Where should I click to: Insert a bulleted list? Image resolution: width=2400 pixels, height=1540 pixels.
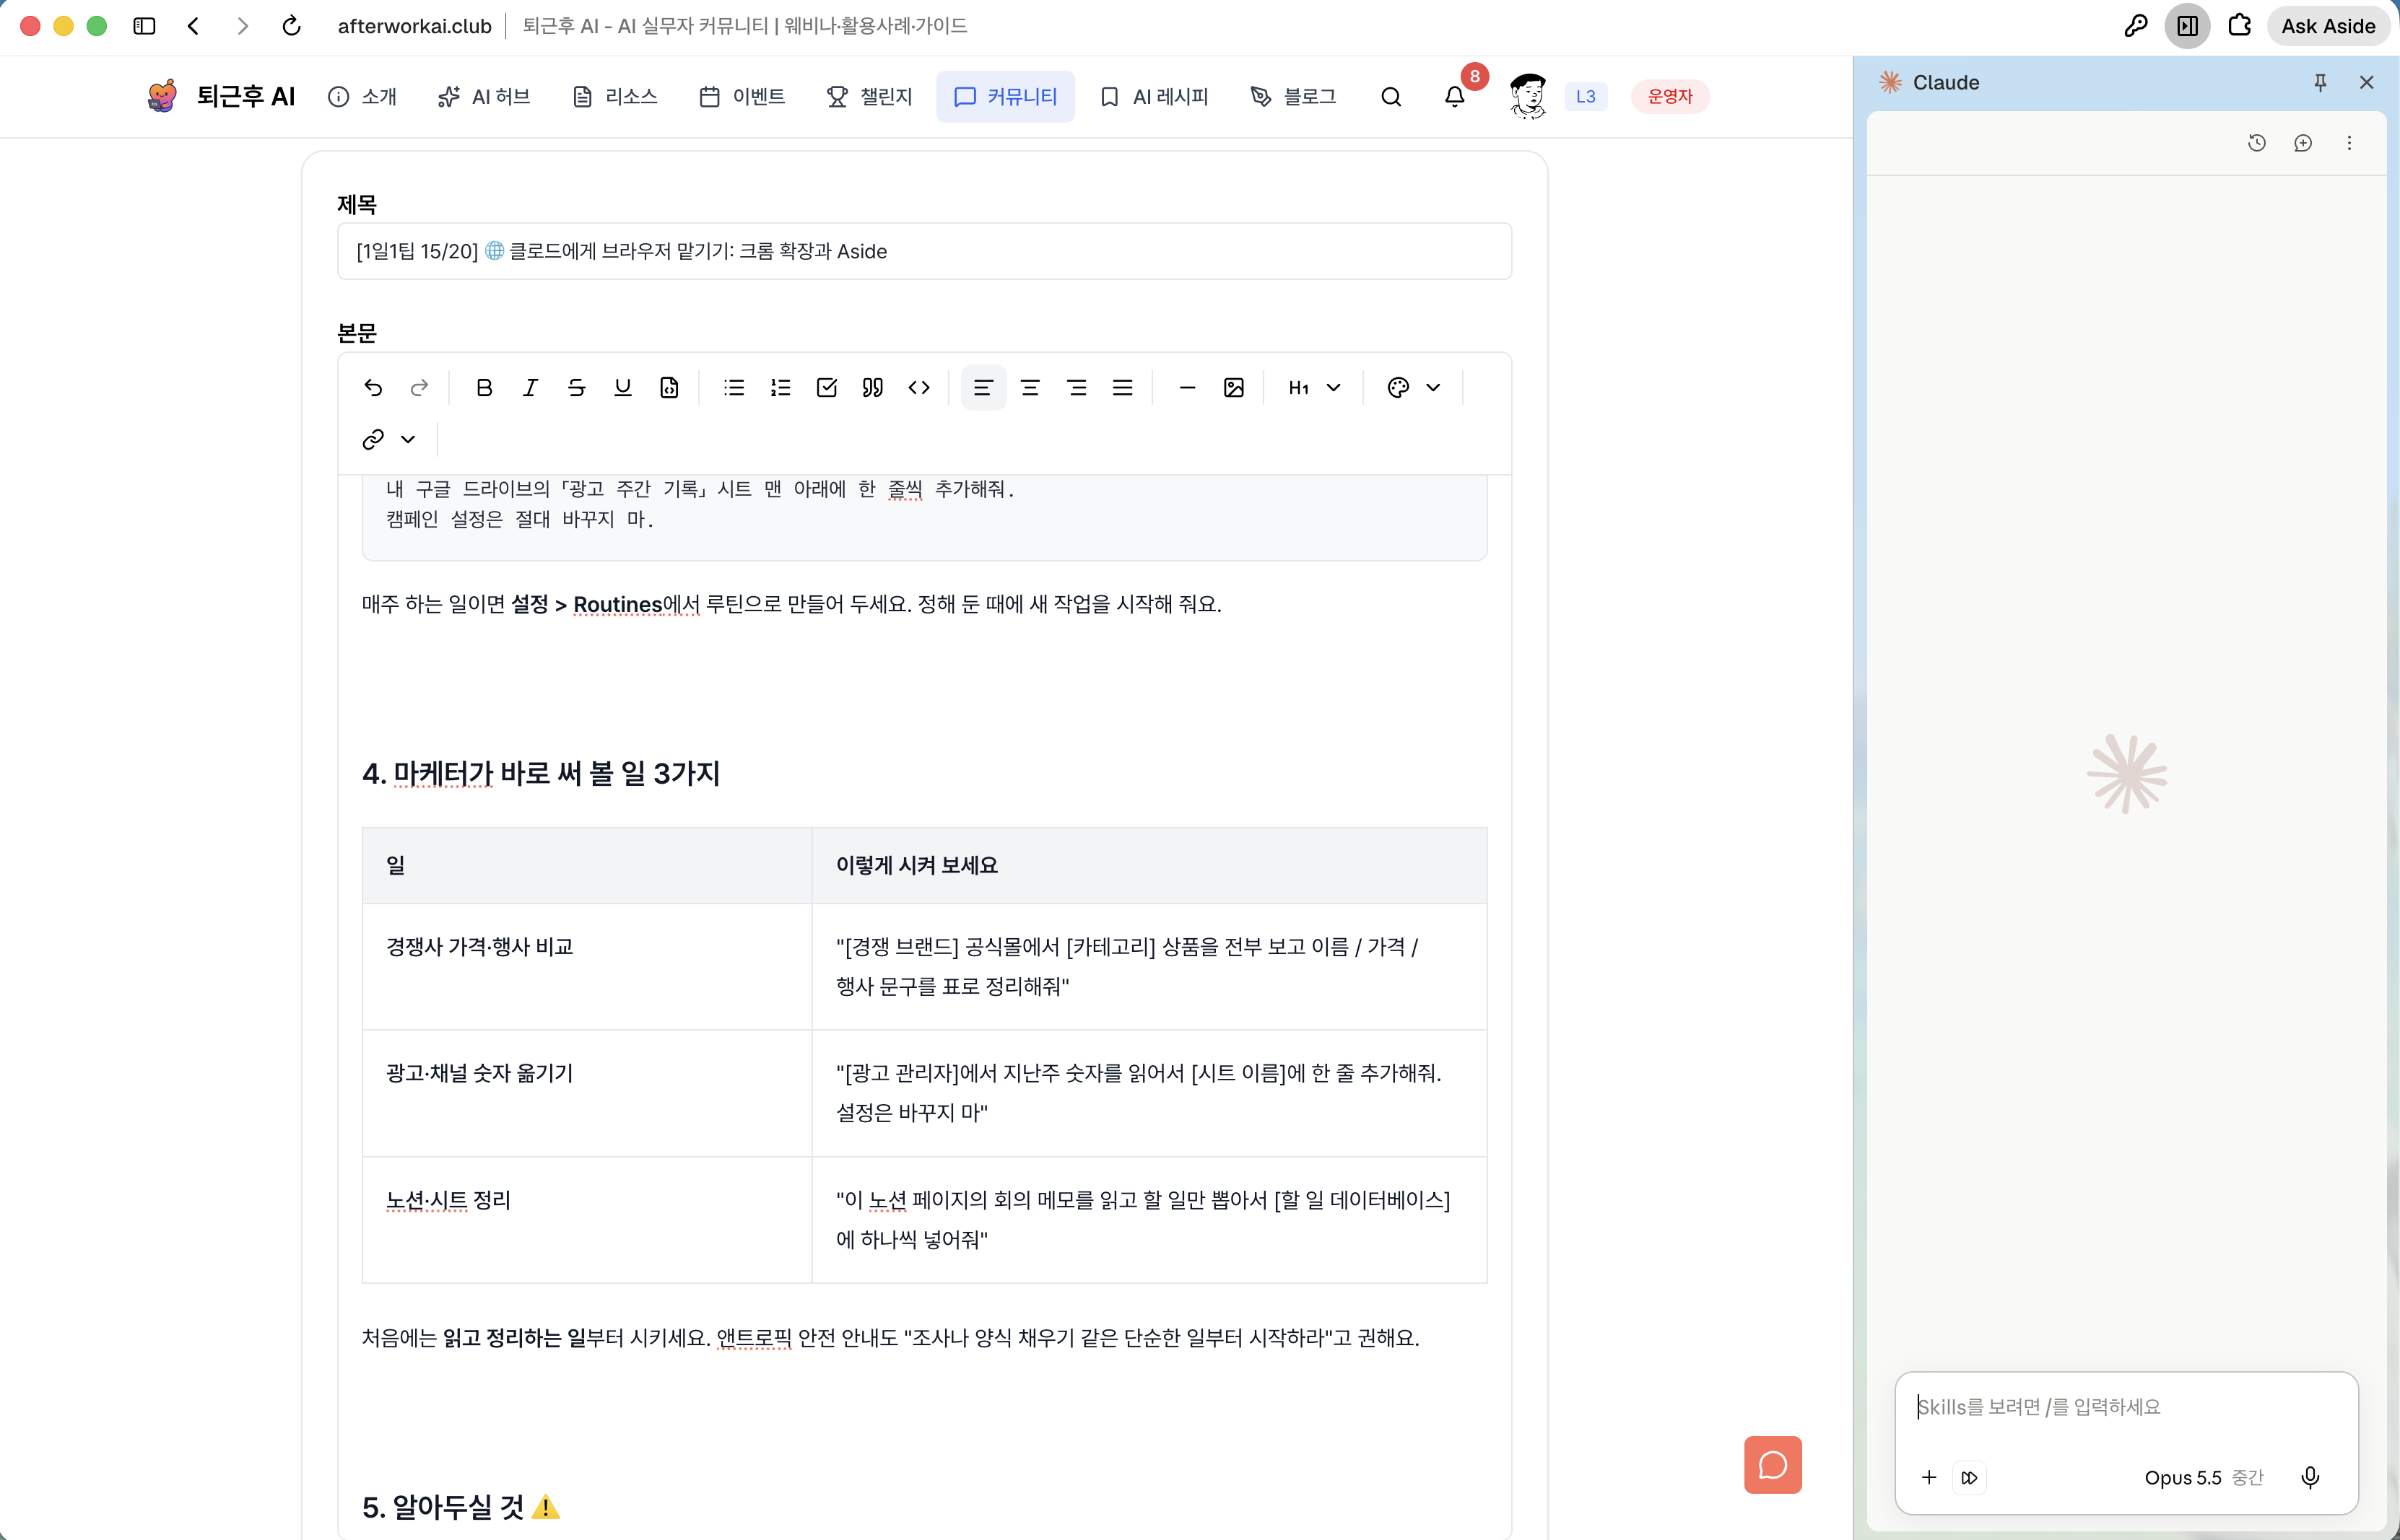click(734, 388)
